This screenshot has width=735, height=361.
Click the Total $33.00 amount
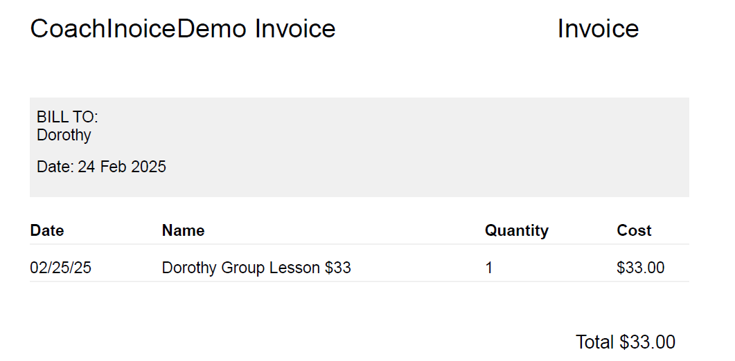626,342
